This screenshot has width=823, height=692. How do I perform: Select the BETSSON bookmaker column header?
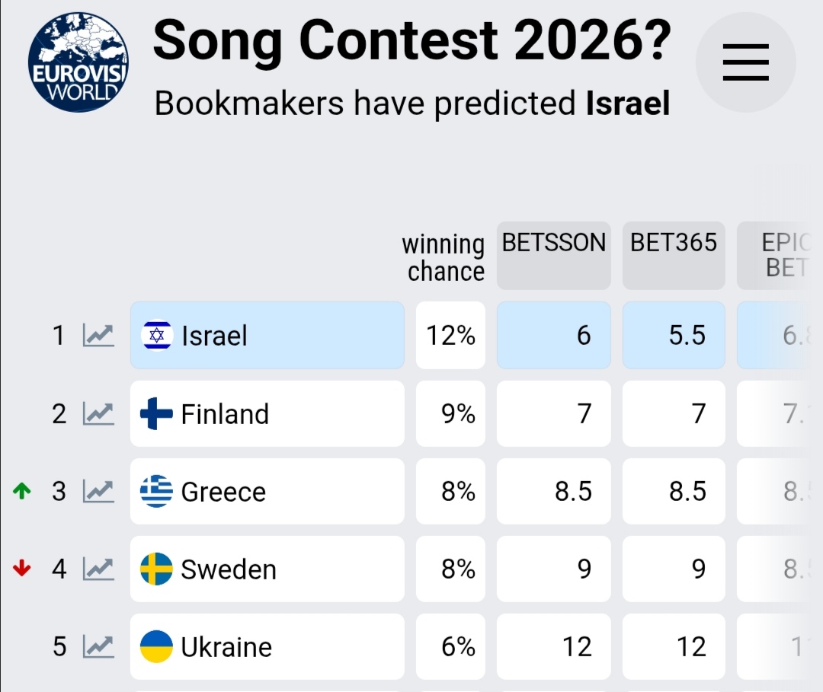tap(553, 255)
